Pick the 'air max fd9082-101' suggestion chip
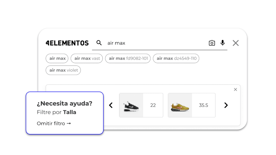The image size is (276, 155). [128, 58]
